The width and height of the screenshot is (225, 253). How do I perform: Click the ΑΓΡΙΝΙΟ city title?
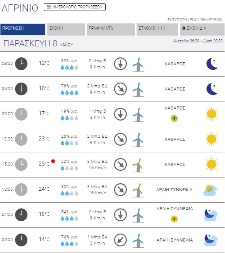tap(20, 8)
